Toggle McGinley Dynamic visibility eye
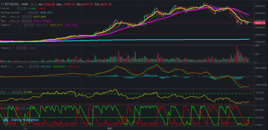The height and width of the screenshot is (130, 268). click(29, 13)
